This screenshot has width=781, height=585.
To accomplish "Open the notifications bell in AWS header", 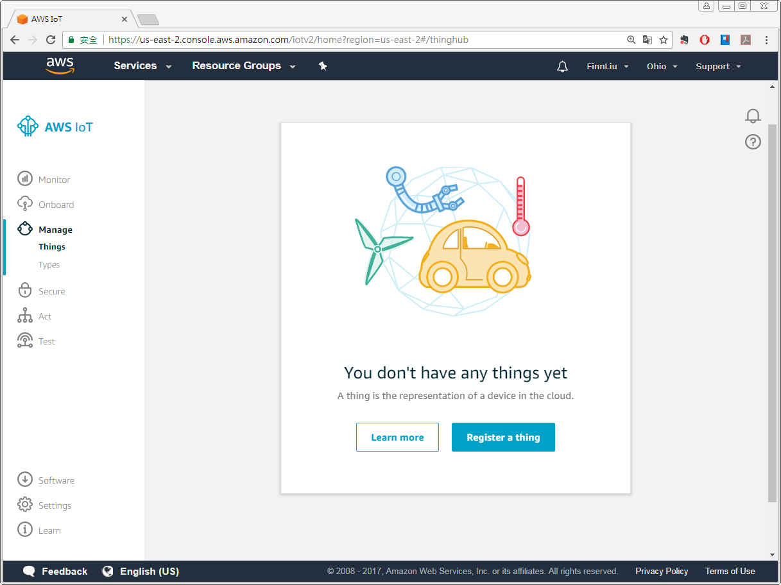I will [x=563, y=67].
